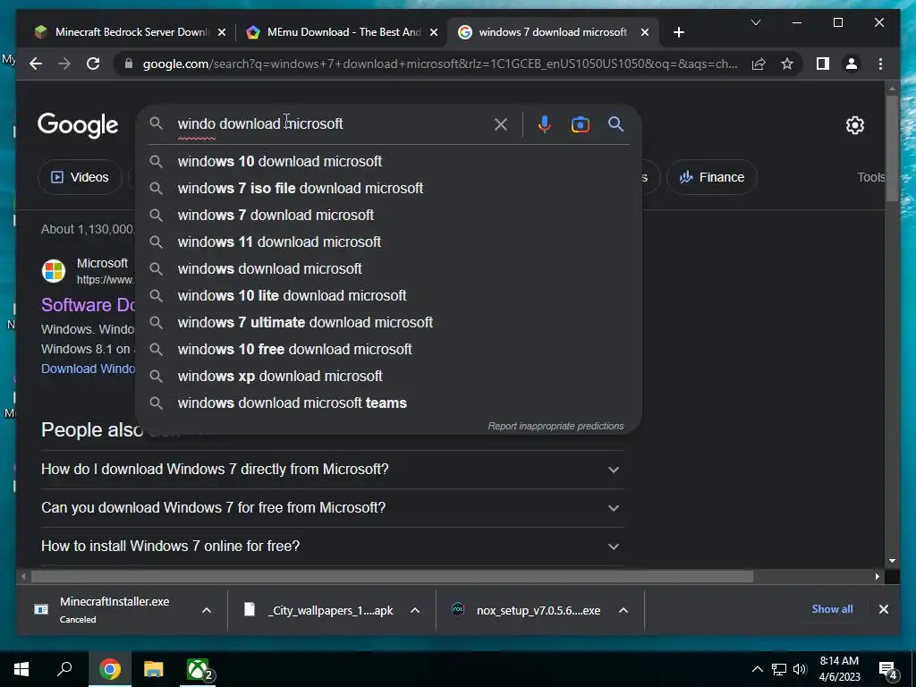Choose suggestion windows xp download microsoft

[388, 377]
